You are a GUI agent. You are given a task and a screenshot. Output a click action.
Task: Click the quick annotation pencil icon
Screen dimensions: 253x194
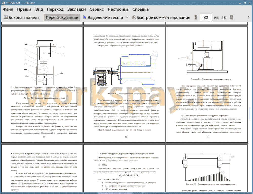[x=133, y=17]
